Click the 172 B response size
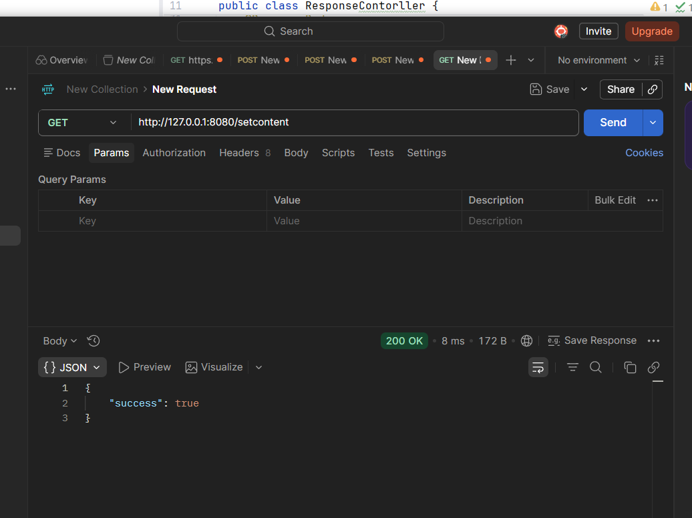This screenshot has width=692, height=518. [x=492, y=341]
